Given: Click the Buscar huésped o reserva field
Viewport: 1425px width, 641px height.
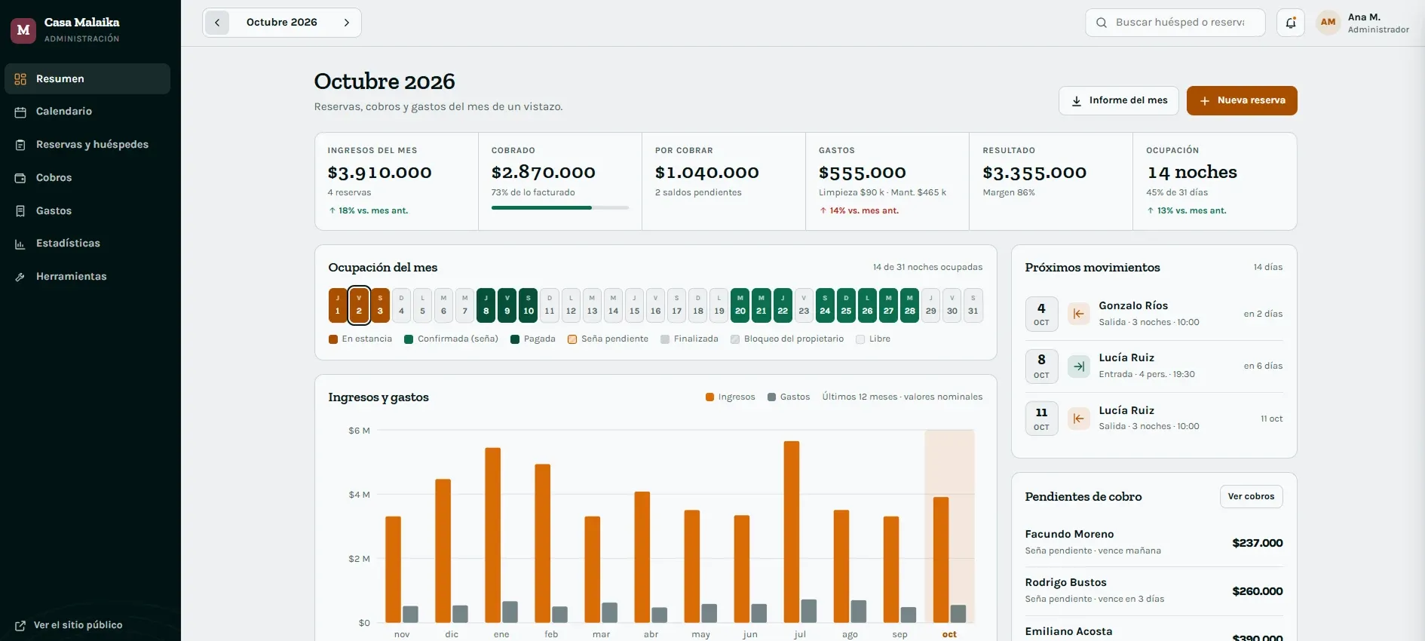Looking at the screenshot, I should [x=1175, y=23].
